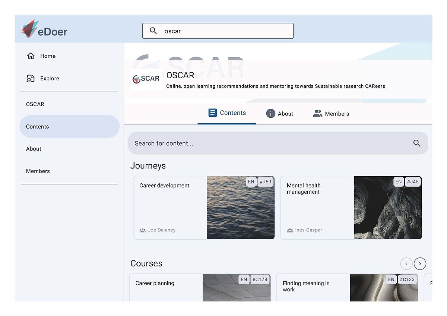
Task: Click the OSCAR logo thumbnail in header
Action: click(146, 79)
